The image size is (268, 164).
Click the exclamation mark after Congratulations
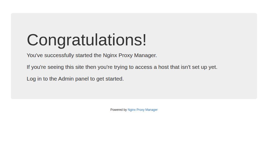tap(144, 40)
